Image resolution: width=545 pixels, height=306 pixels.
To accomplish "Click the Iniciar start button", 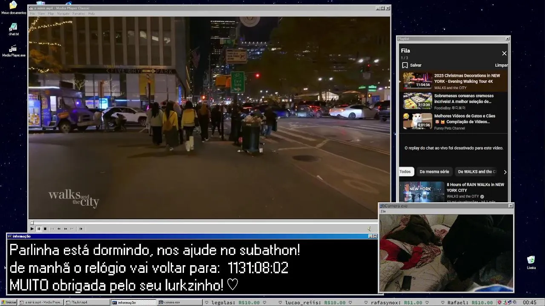I will point(9,302).
